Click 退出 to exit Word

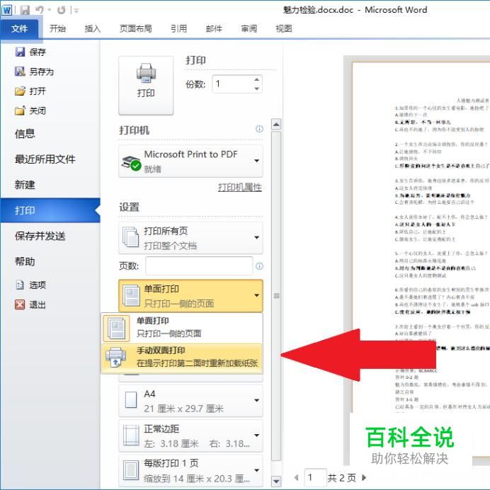(x=30, y=304)
